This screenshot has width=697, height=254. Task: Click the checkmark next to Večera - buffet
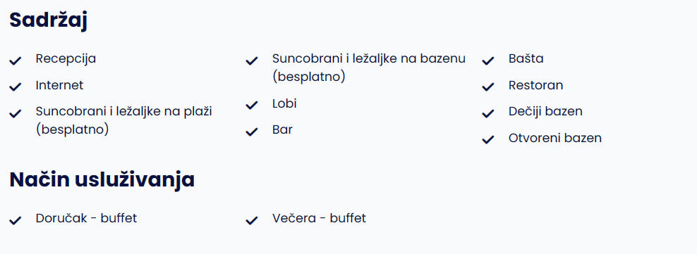(x=252, y=220)
